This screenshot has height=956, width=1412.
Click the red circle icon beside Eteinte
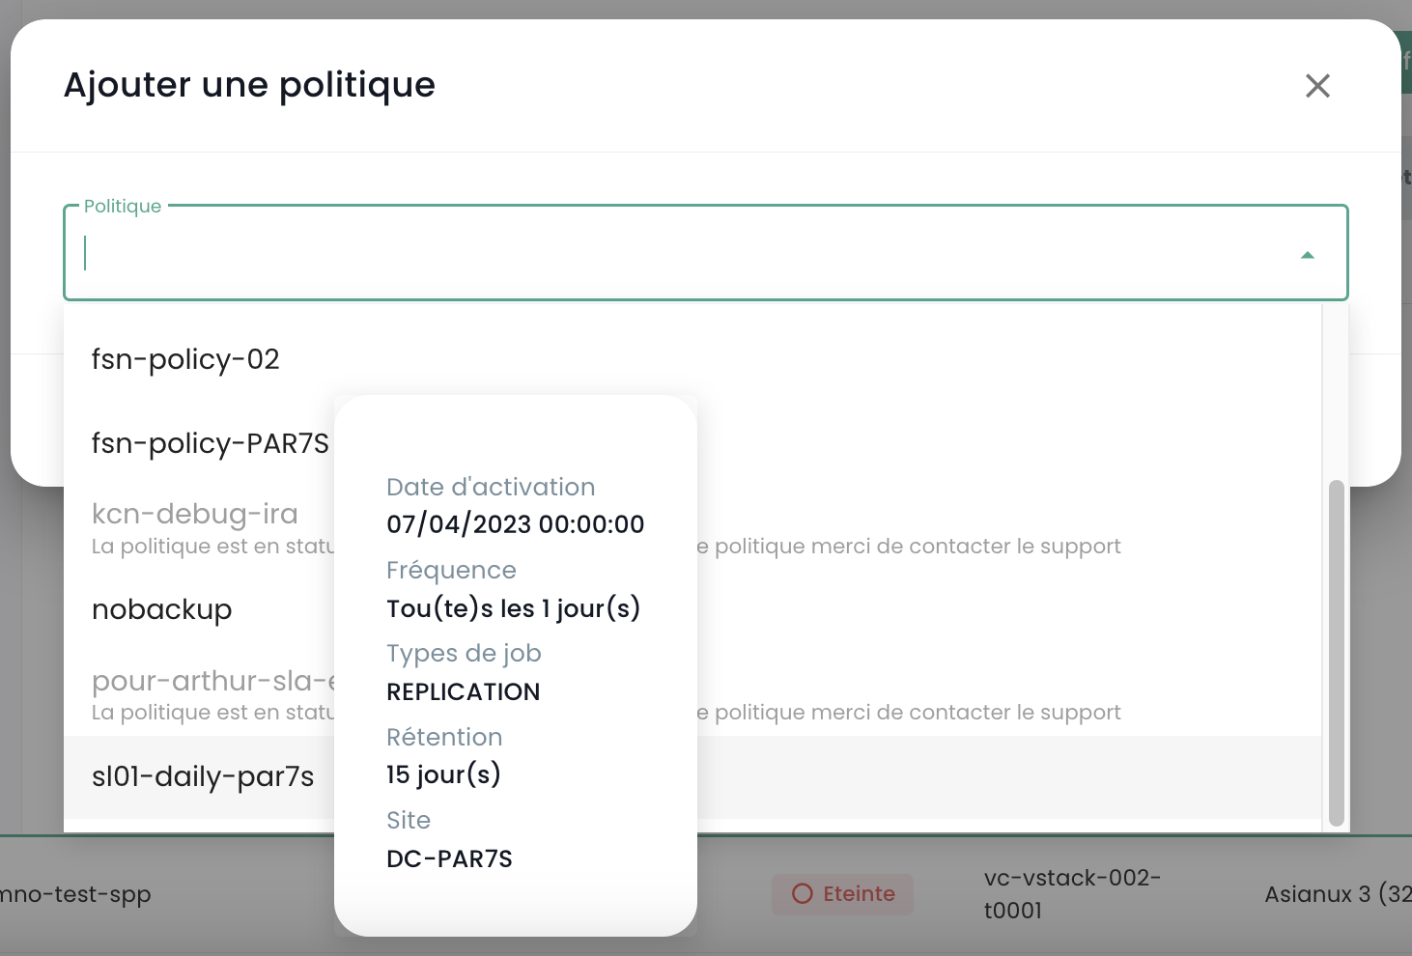tap(802, 894)
